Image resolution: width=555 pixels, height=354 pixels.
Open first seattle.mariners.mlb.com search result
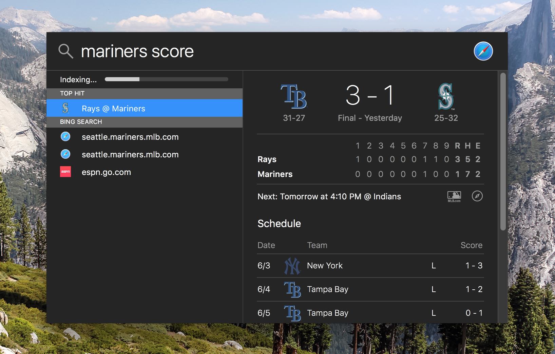(145, 137)
